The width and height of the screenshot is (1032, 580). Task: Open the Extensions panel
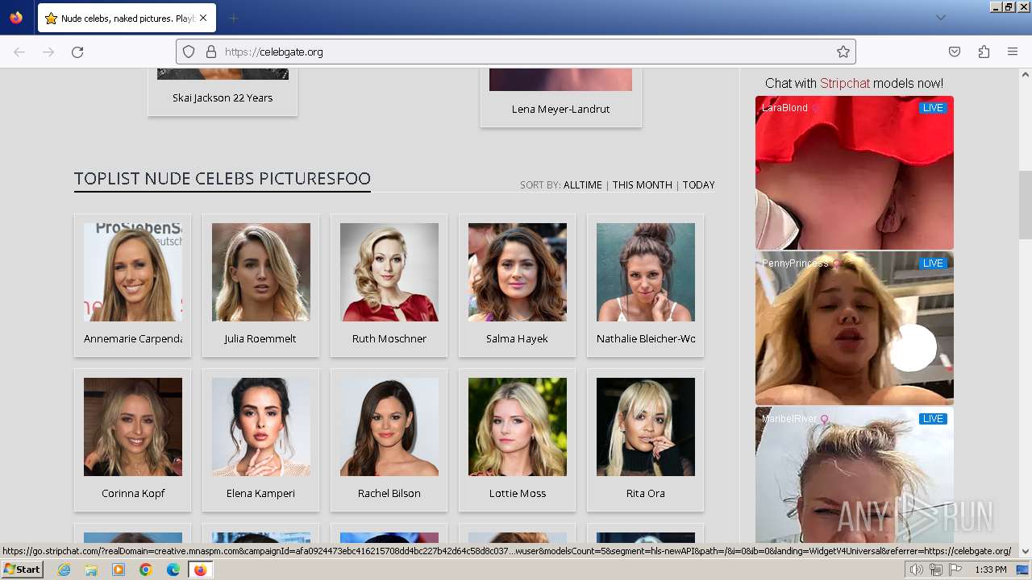pos(984,52)
